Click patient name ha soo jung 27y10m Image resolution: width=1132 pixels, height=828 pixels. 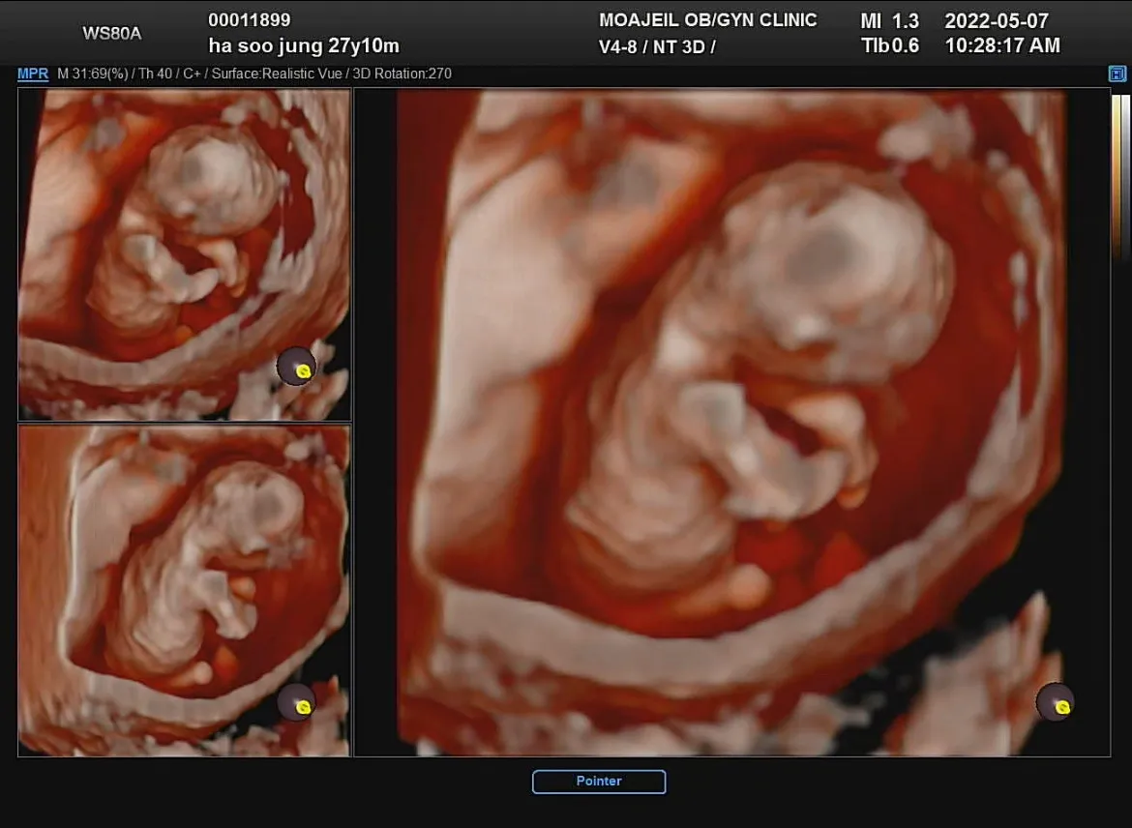coord(304,46)
